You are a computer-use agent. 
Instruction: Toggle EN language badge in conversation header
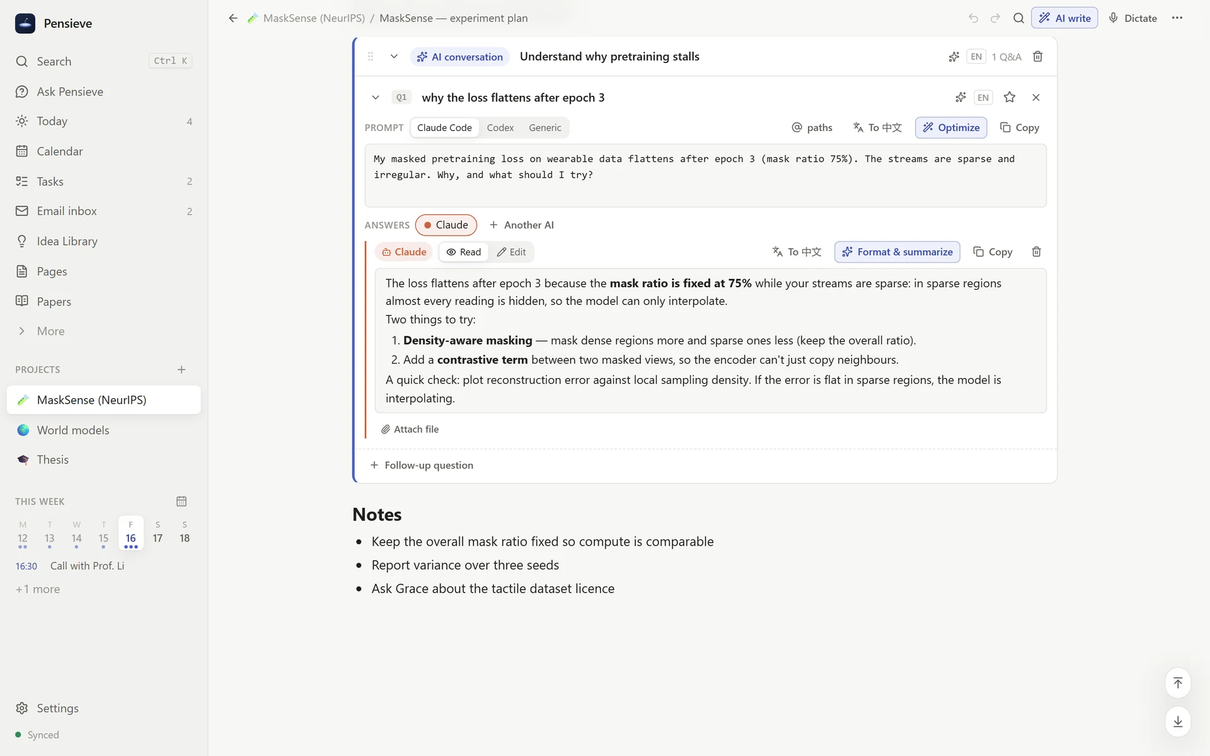[x=976, y=57]
